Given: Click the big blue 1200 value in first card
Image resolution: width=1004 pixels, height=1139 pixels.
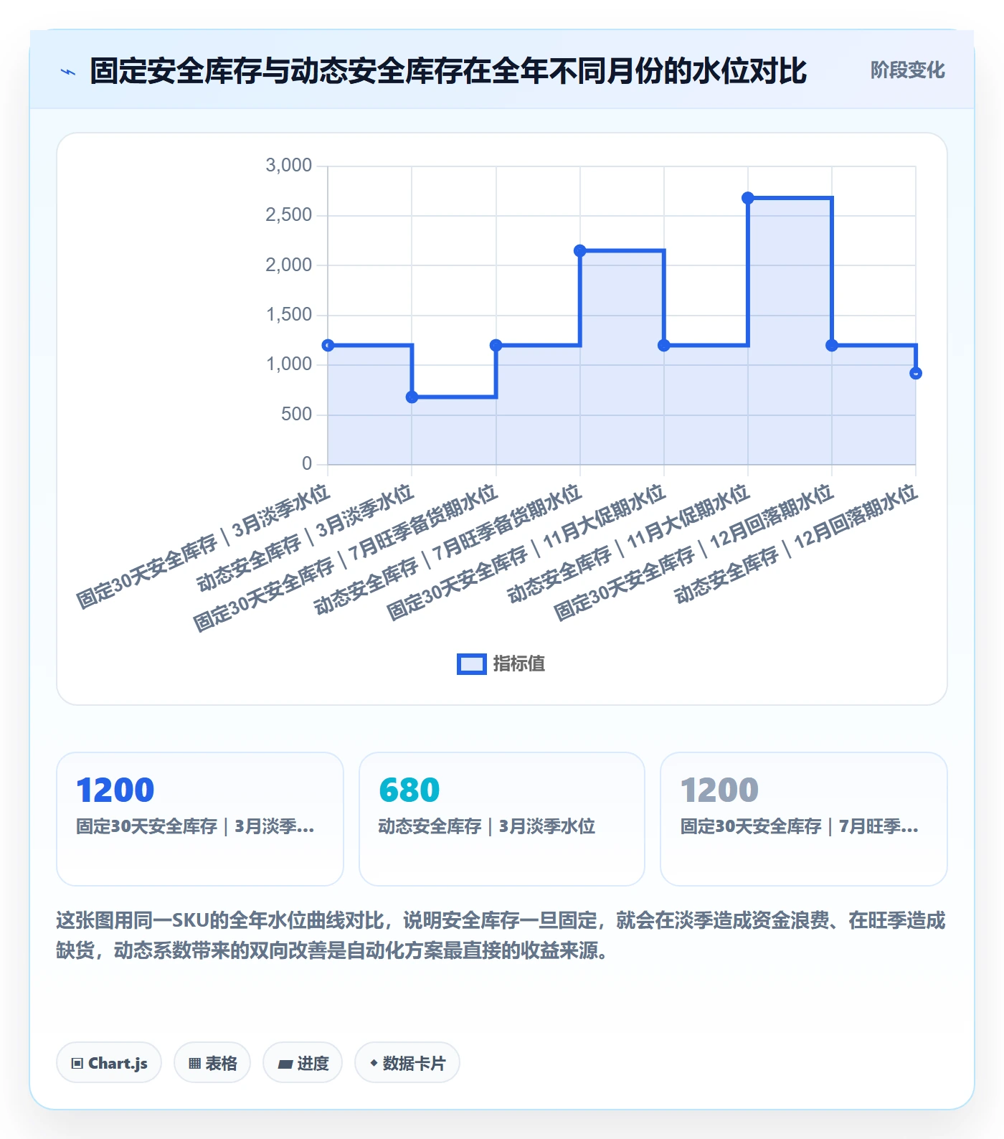Looking at the screenshot, I should 115,790.
